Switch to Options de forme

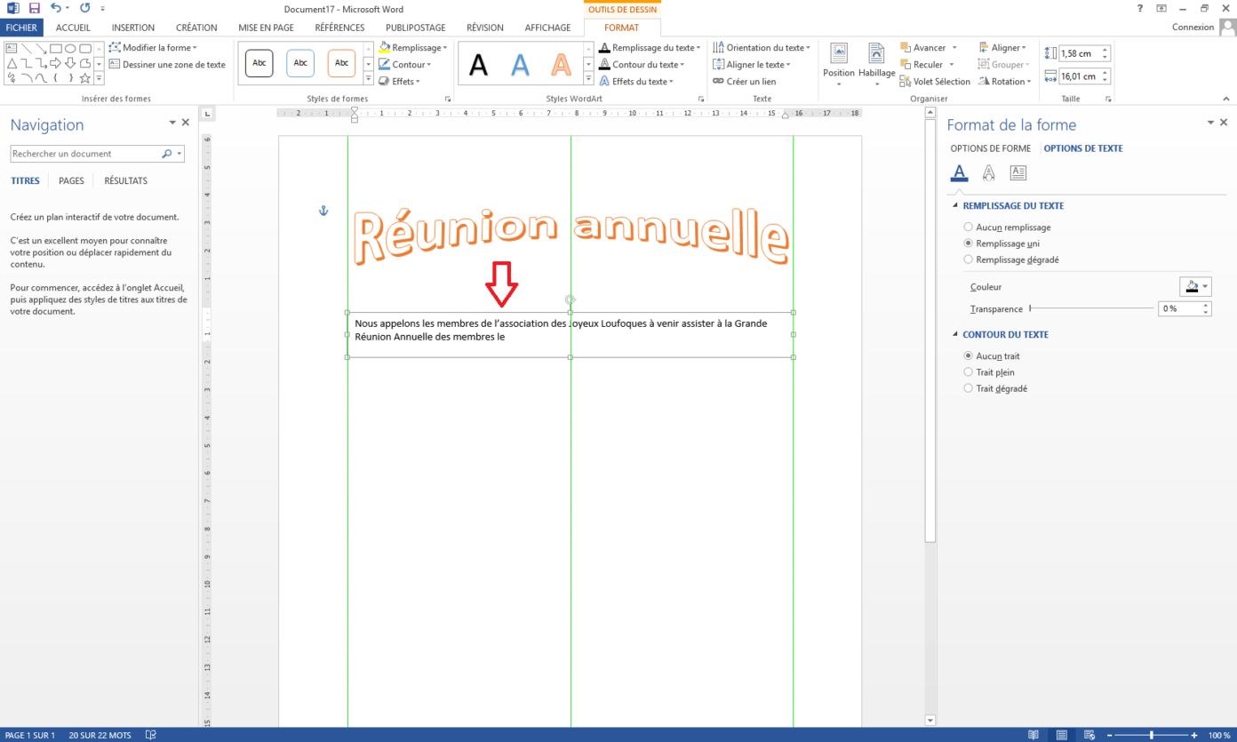pyautogui.click(x=992, y=148)
